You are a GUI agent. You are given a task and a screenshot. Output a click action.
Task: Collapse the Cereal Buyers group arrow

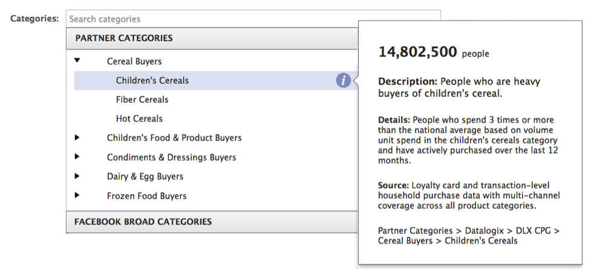pos(77,60)
